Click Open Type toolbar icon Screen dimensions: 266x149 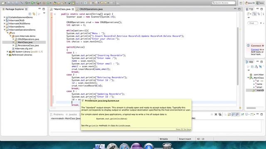(54, 3)
